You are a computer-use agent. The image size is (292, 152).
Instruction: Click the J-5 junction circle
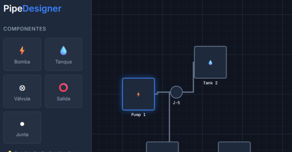[x=176, y=92]
